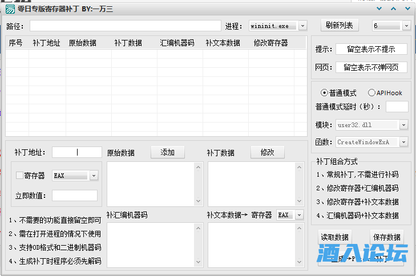Focus the 路径 path input field
416x277 pixels.
[125, 26]
